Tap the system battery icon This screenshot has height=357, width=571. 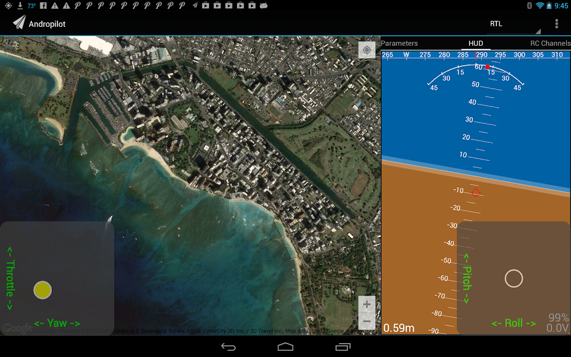click(549, 6)
